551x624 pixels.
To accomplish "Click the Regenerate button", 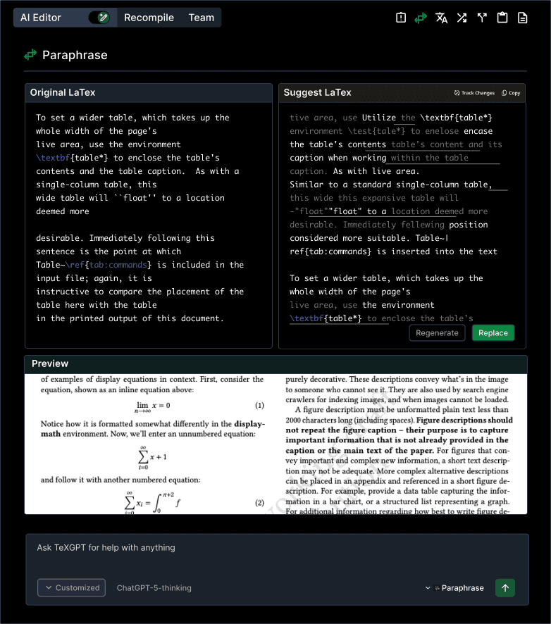I will tap(437, 332).
